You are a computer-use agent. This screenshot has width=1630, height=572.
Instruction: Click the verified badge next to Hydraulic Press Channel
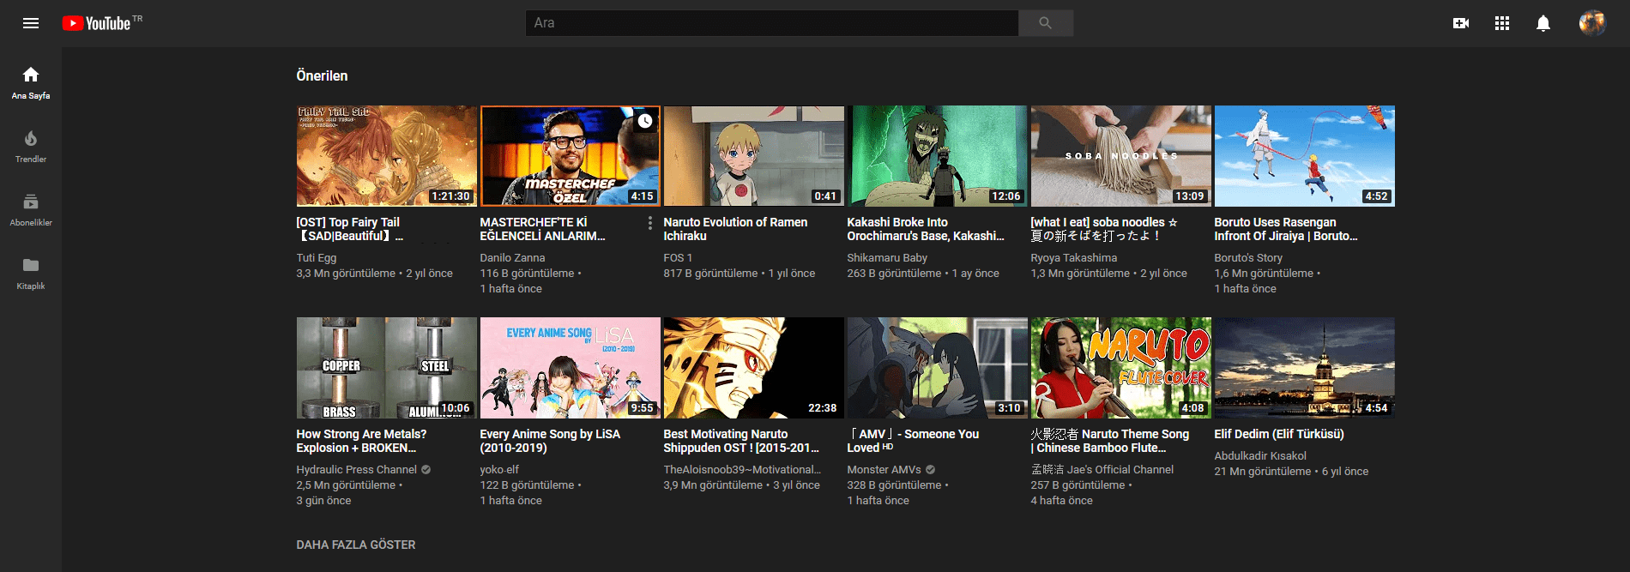[426, 470]
